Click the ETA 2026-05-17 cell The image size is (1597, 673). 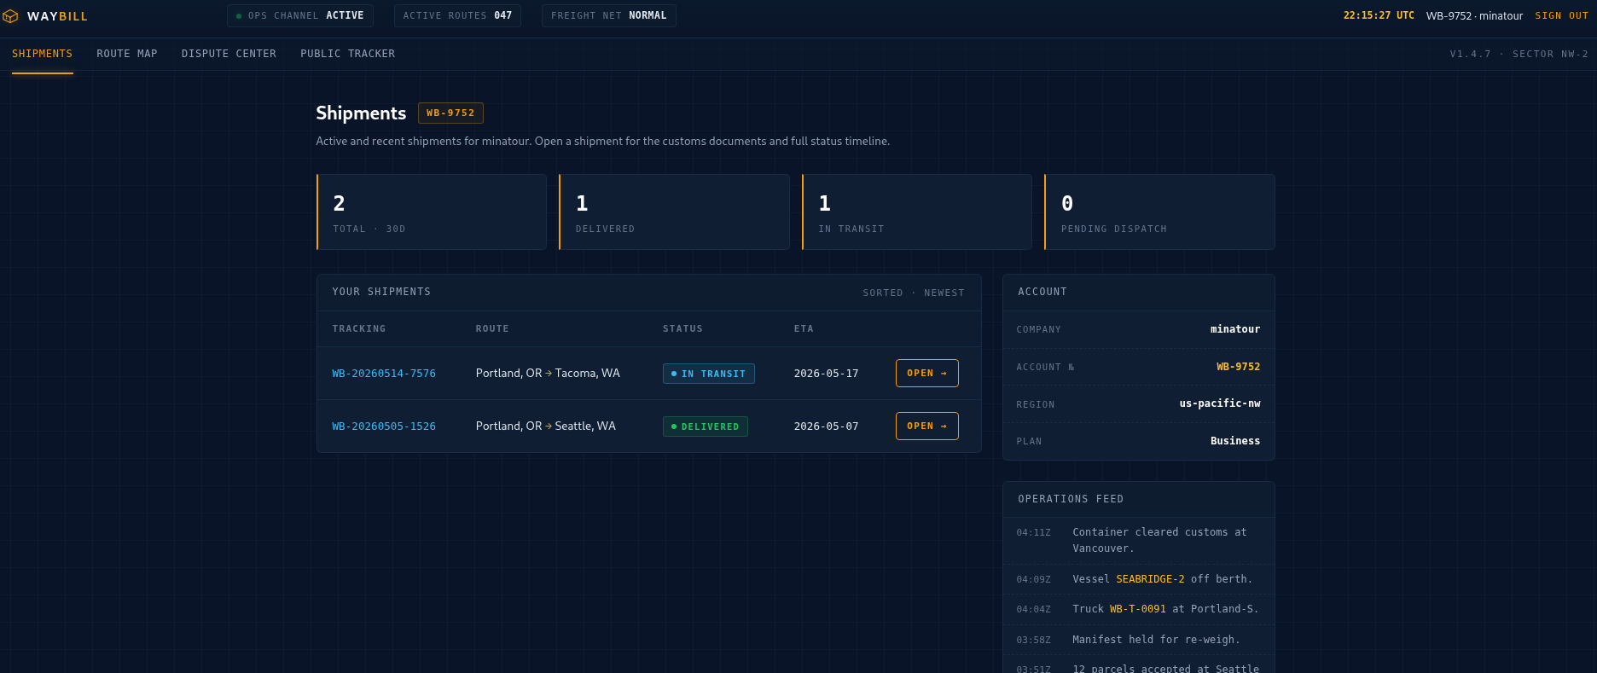(826, 374)
